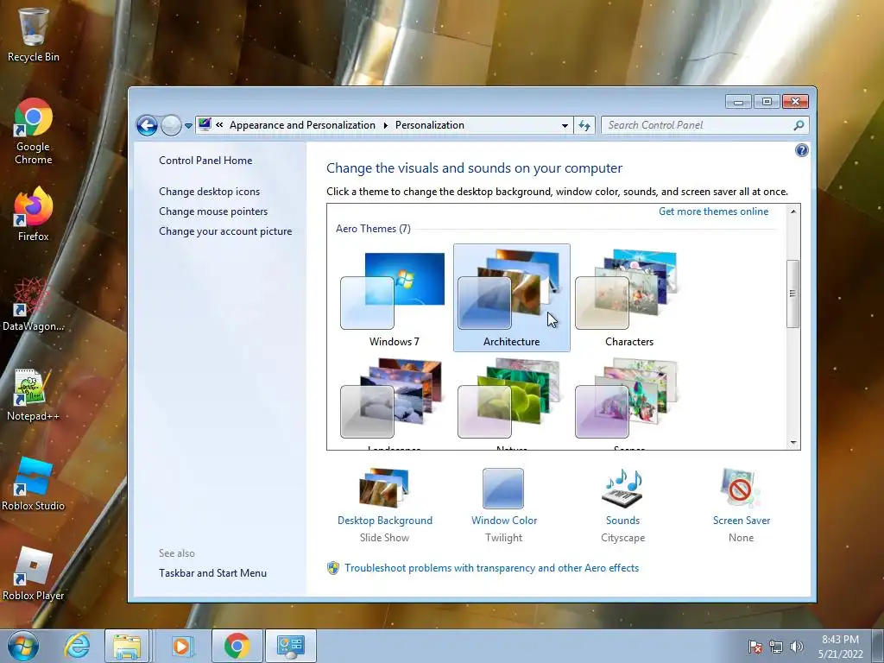Open Change your account picture link
Image resolution: width=884 pixels, height=663 pixels.
tap(225, 231)
